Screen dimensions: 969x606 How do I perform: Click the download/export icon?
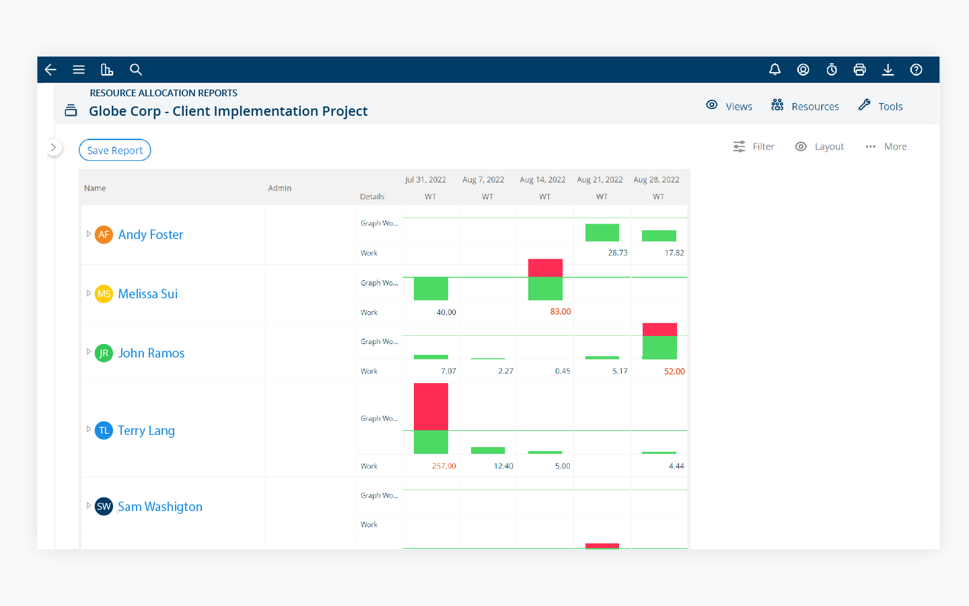pos(888,69)
